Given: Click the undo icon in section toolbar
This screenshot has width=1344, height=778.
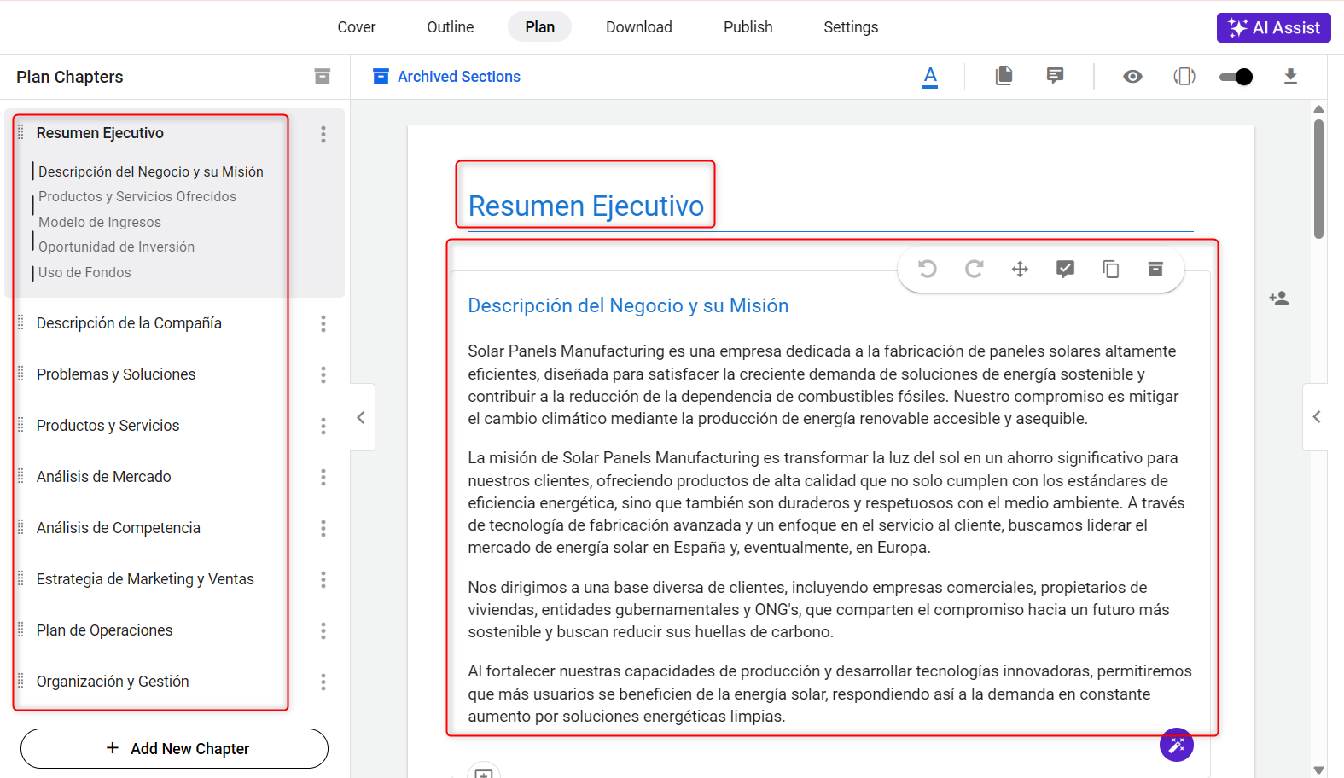Looking at the screenshot, I should [928, 269].
